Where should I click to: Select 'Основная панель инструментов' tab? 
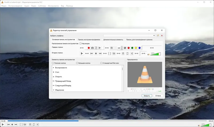click(x=63, y=39)
